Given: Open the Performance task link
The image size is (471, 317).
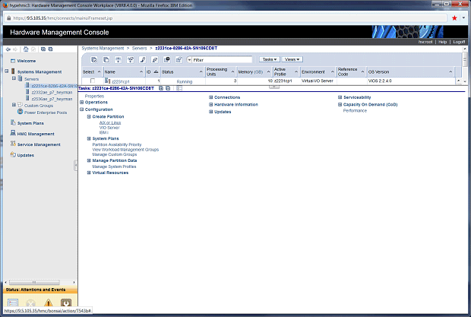Looking at the screenshot, I should [x=355, y=110].
